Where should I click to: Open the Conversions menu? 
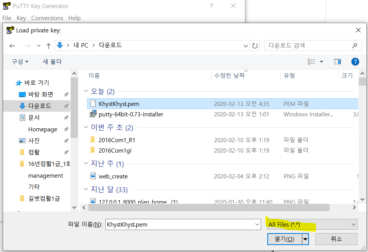pyautogui.click(x=47, y=18)
